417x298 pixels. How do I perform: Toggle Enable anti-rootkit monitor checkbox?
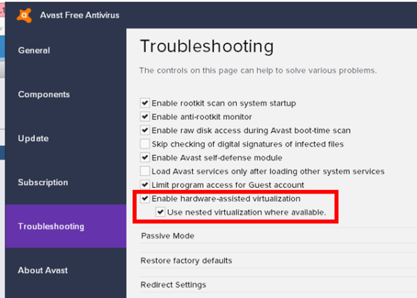click(x=144, y=116)
